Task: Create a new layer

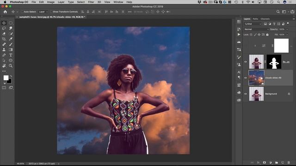Action: coord(283,162)
